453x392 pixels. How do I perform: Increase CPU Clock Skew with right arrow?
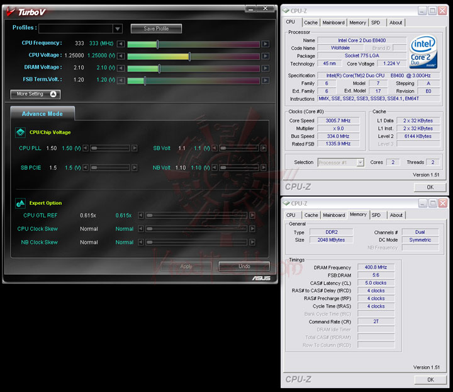(x=252, y=229)
